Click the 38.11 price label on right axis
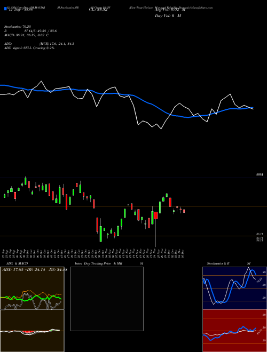 (260, 234)
